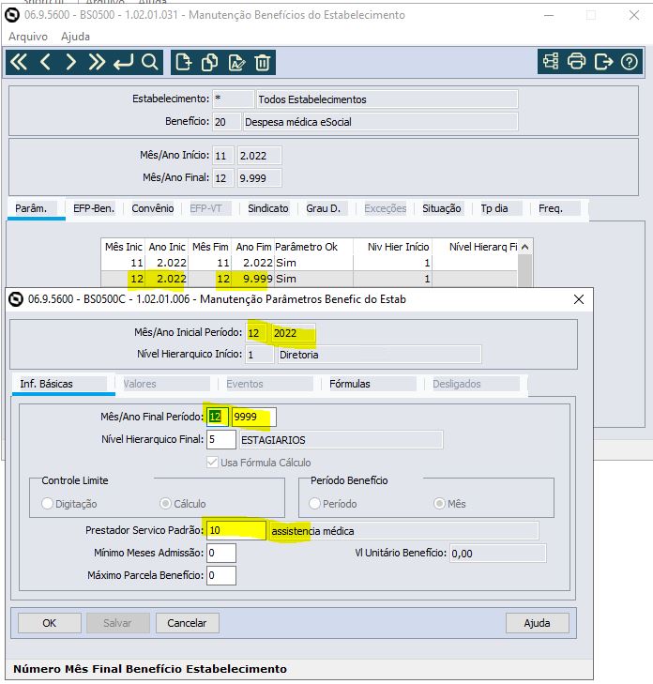Viewport: 653px width, 684px height.
Task: Click Nível Hierarquico Final field 5
Action: (221, 439)
